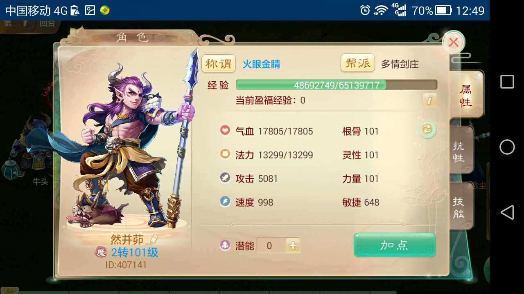Viewport: 524px width, 294px height.
Task: Tap the pencil icon to rename character
Action: point(154,239)
